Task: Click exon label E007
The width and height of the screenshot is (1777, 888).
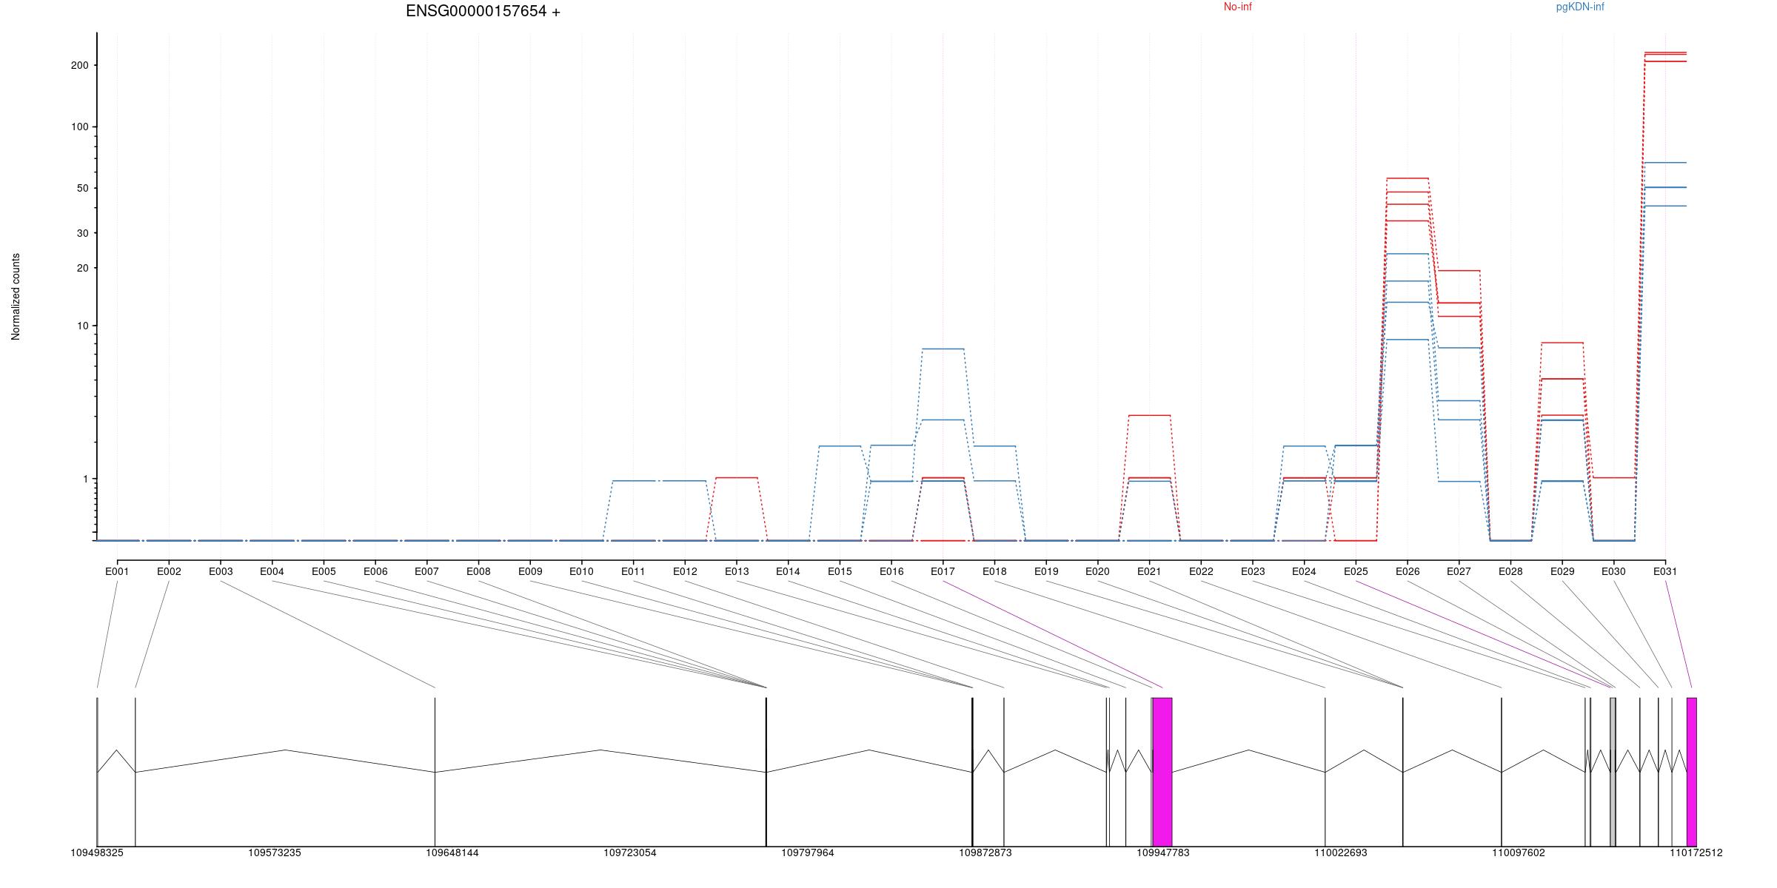Action: (426, 571)
